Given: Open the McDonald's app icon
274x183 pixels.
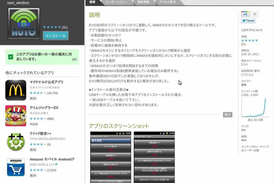Looking at the screenshot, I should point(16,90).
